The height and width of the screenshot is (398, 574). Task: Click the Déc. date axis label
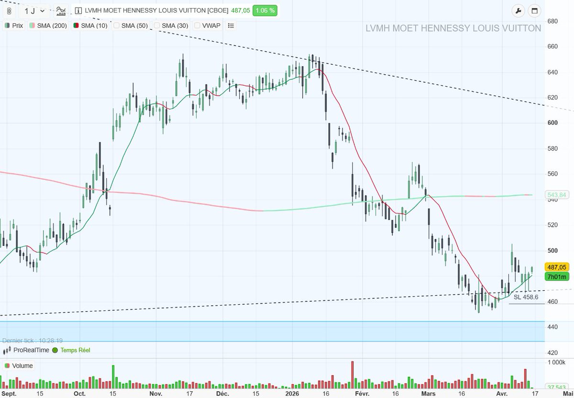pos(222,394)
